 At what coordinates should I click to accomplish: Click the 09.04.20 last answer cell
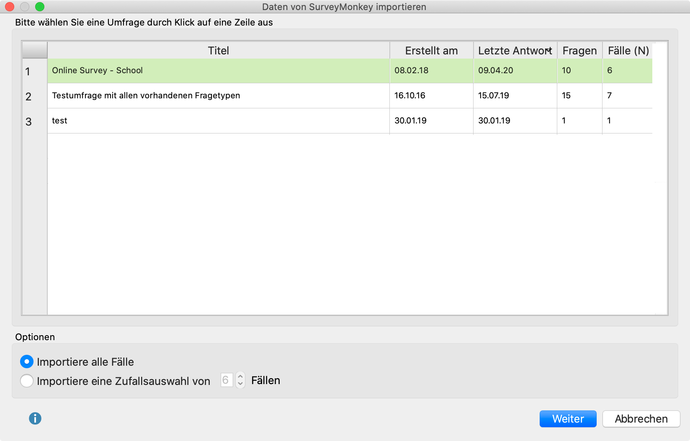point(515,71)
